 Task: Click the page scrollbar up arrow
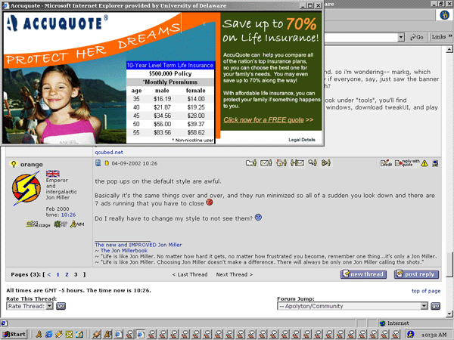(x=449, y=49)
